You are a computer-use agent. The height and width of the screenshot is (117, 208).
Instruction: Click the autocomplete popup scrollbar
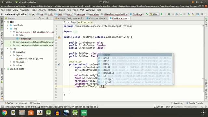click(x=173, y=63)
